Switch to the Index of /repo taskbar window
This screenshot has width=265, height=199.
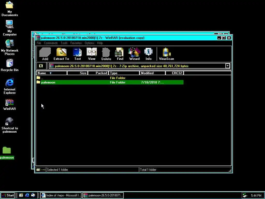tap(61, 195)
